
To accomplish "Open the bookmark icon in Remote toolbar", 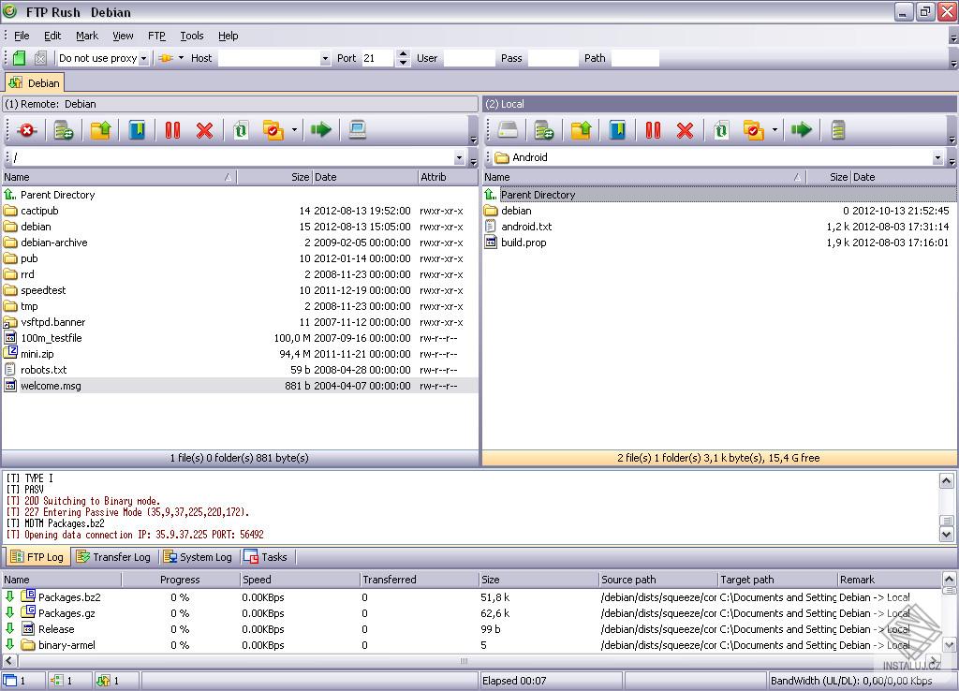I will point(137,130).
